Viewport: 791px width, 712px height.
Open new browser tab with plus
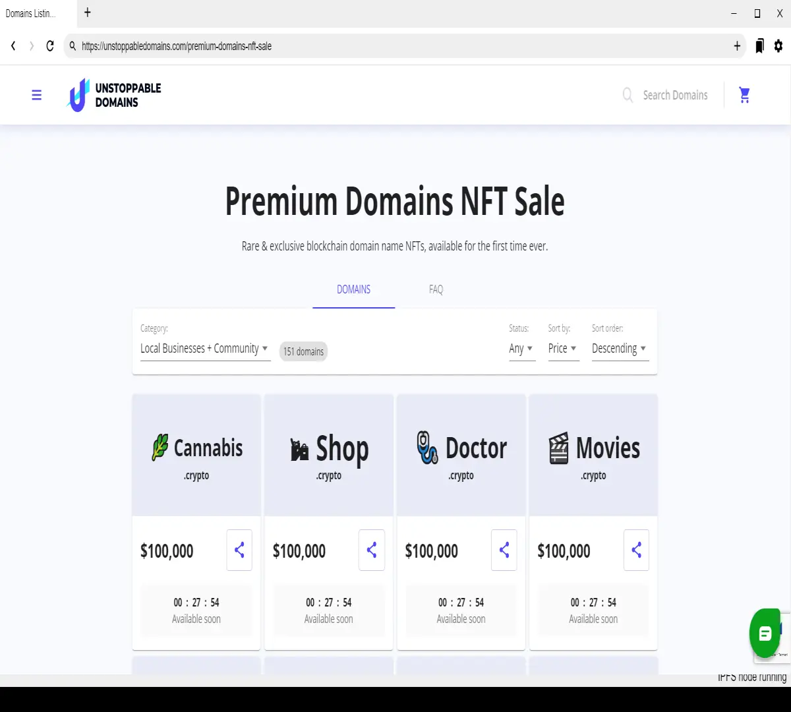(88, 13)
